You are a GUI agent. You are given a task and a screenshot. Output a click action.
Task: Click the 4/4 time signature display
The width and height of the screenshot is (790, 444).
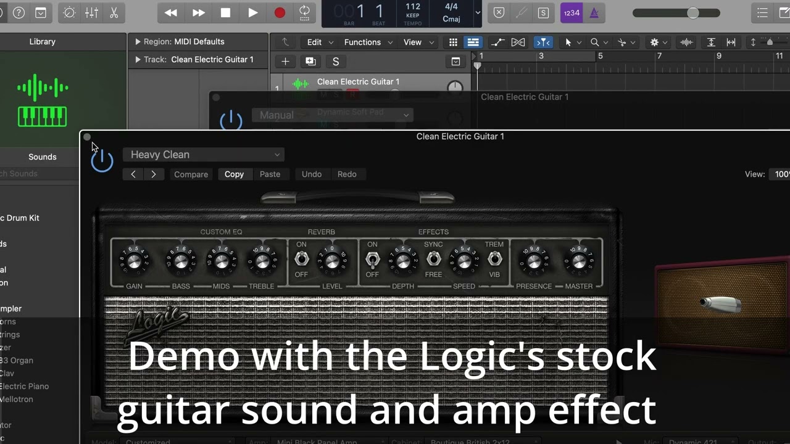pyautogui.click(x=451, y=7)
